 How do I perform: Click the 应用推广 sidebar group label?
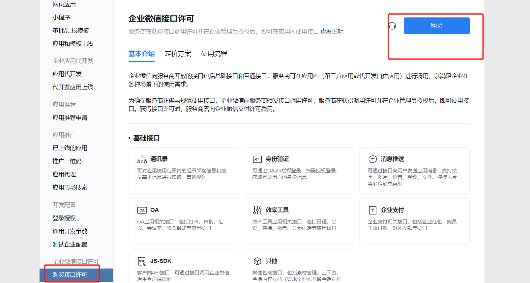click(x=64, y=135)
